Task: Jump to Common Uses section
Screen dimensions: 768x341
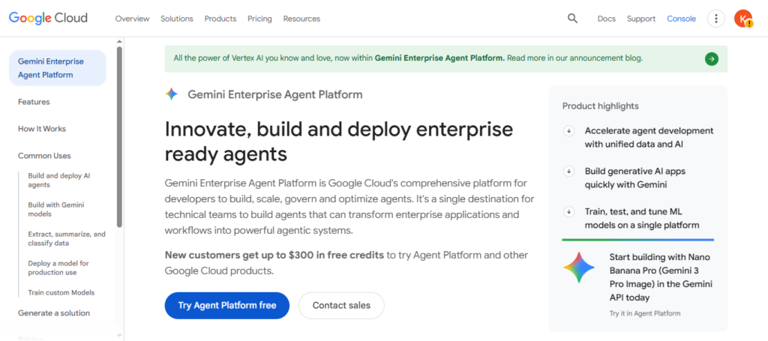Action: (x=44, y=156)
